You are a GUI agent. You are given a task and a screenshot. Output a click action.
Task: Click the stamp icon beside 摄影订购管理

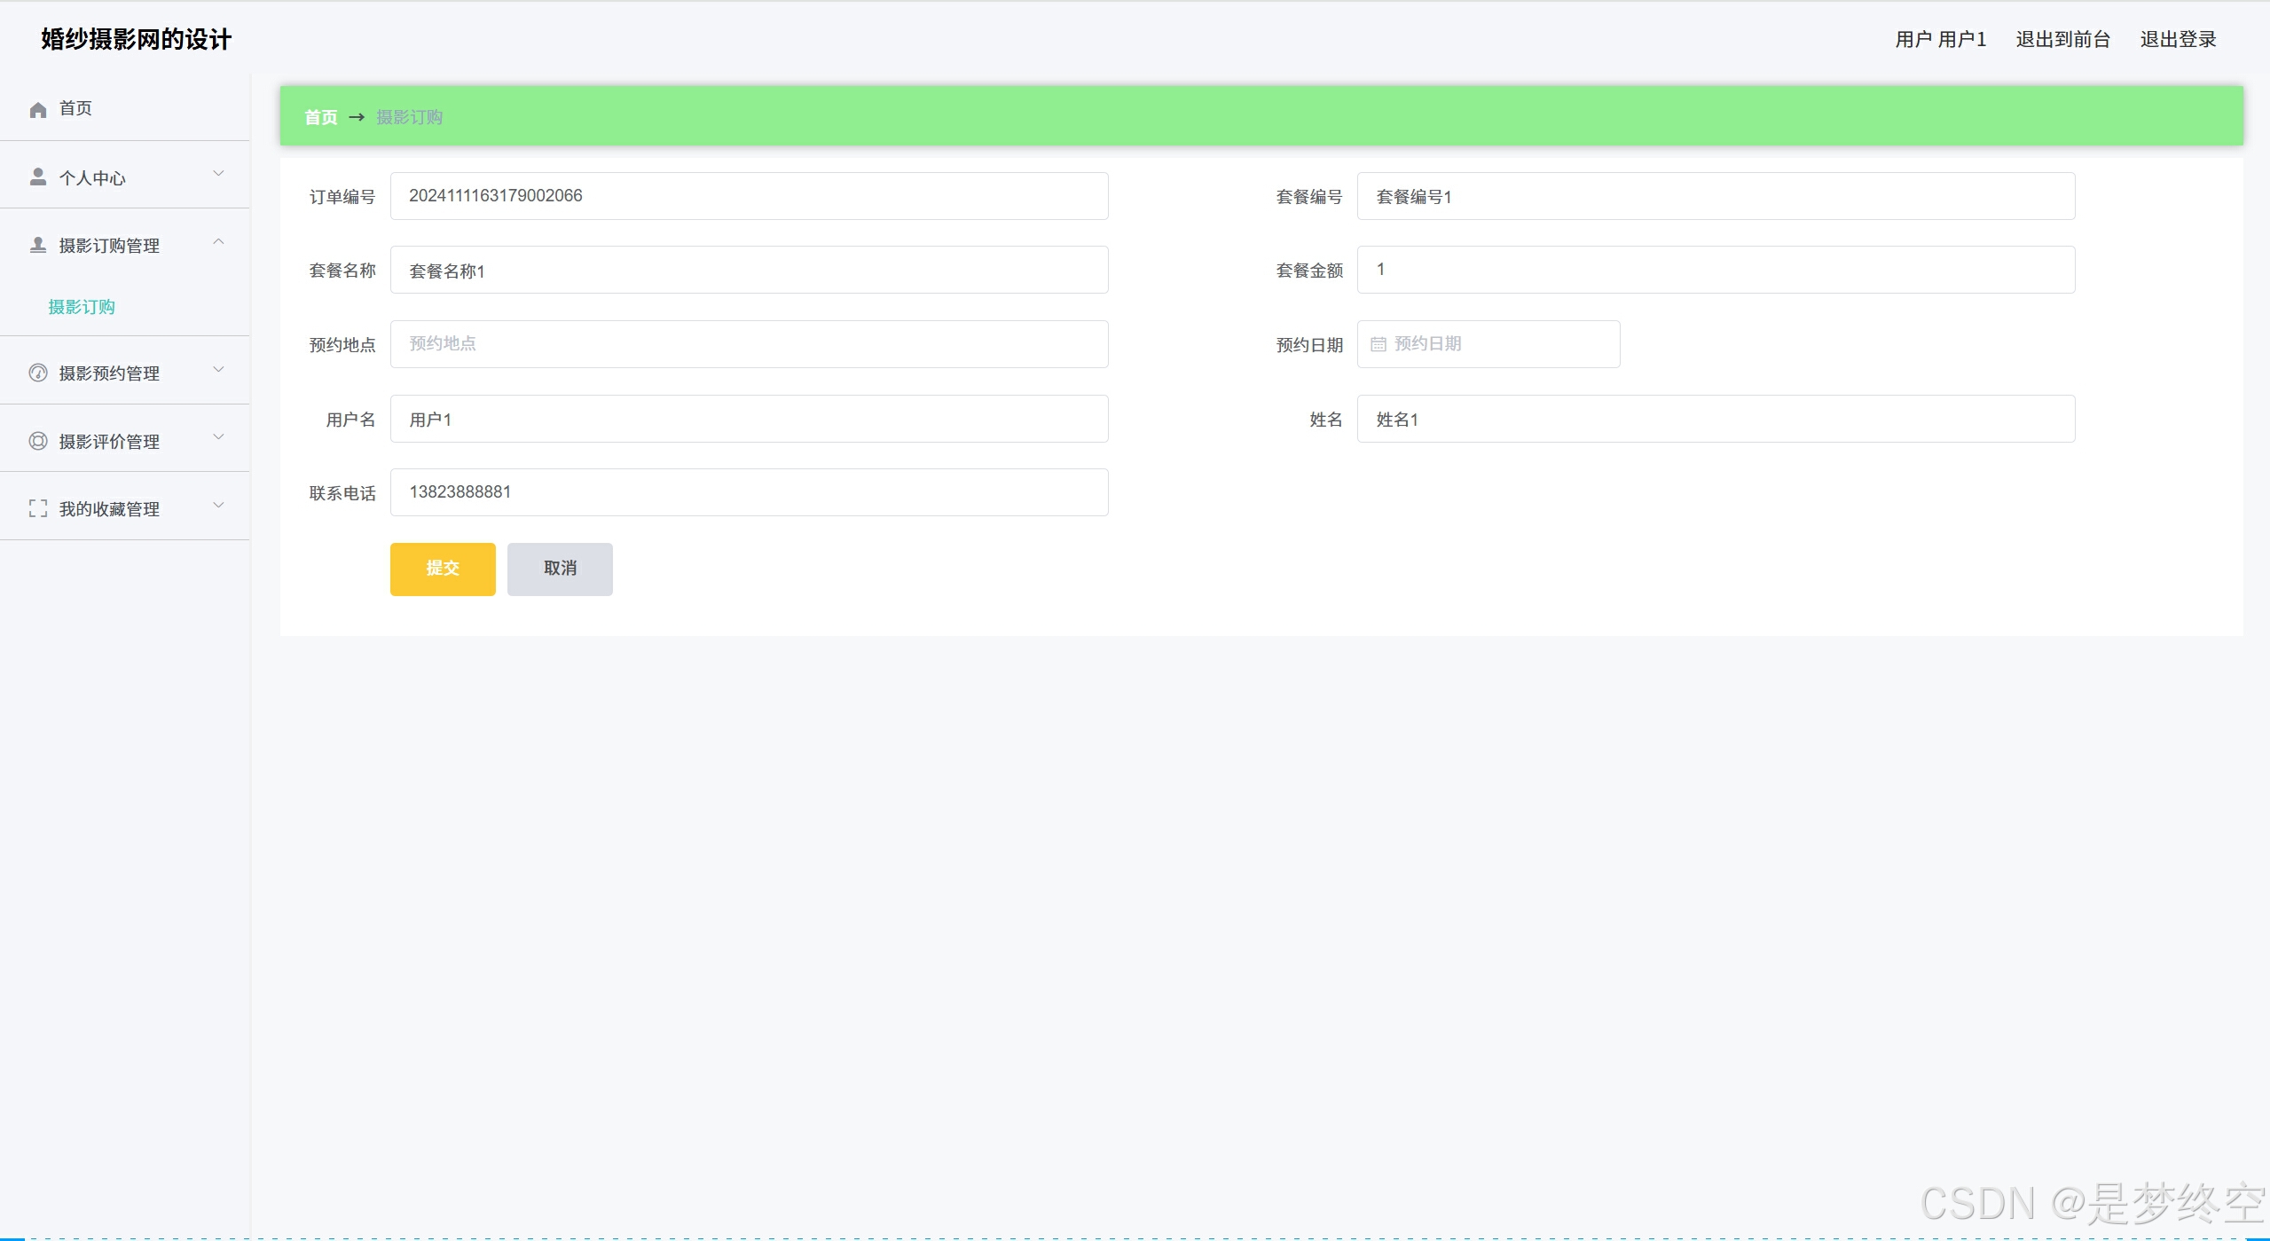(37, 245)
